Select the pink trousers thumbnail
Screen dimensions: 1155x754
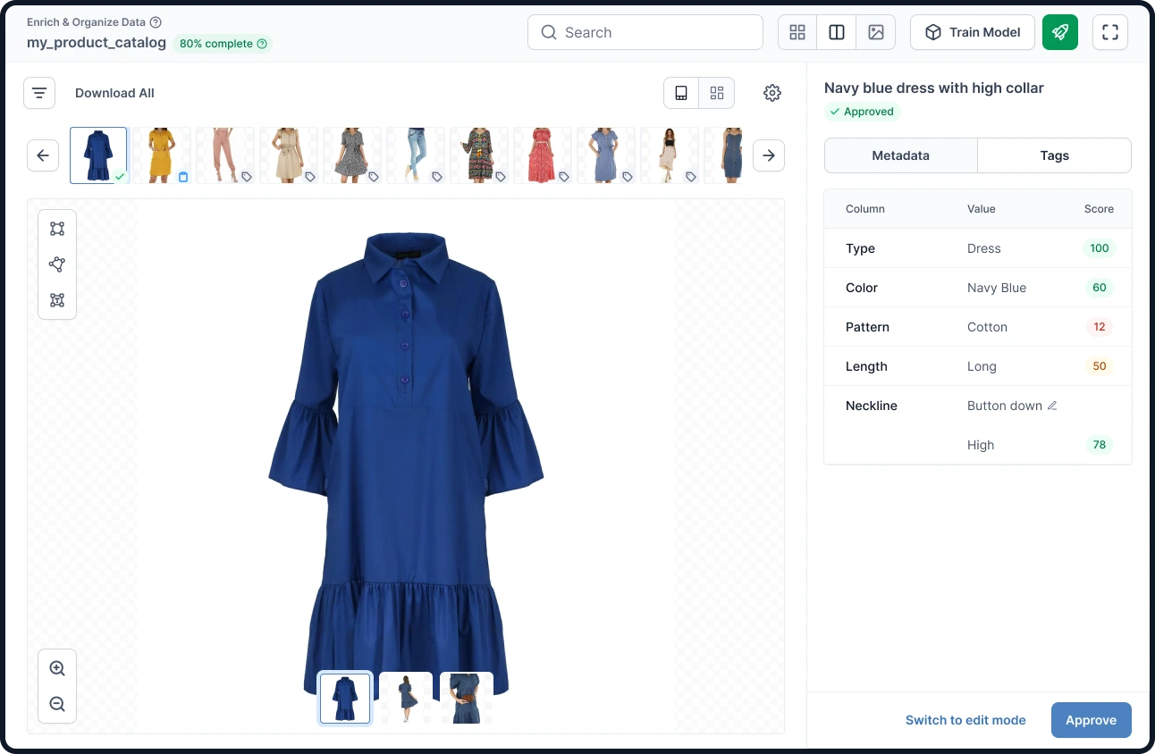[225, 155]
